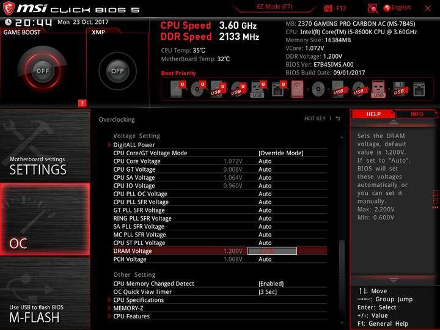Click the HOT KEY label
The height and width of the screenshot is (330, 440).
tap(315, 119)
